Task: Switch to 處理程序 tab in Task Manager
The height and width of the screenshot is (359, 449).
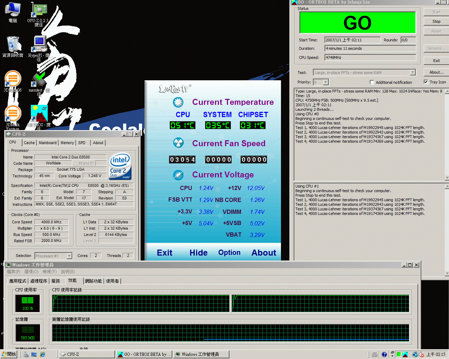Action: point(39,281)
